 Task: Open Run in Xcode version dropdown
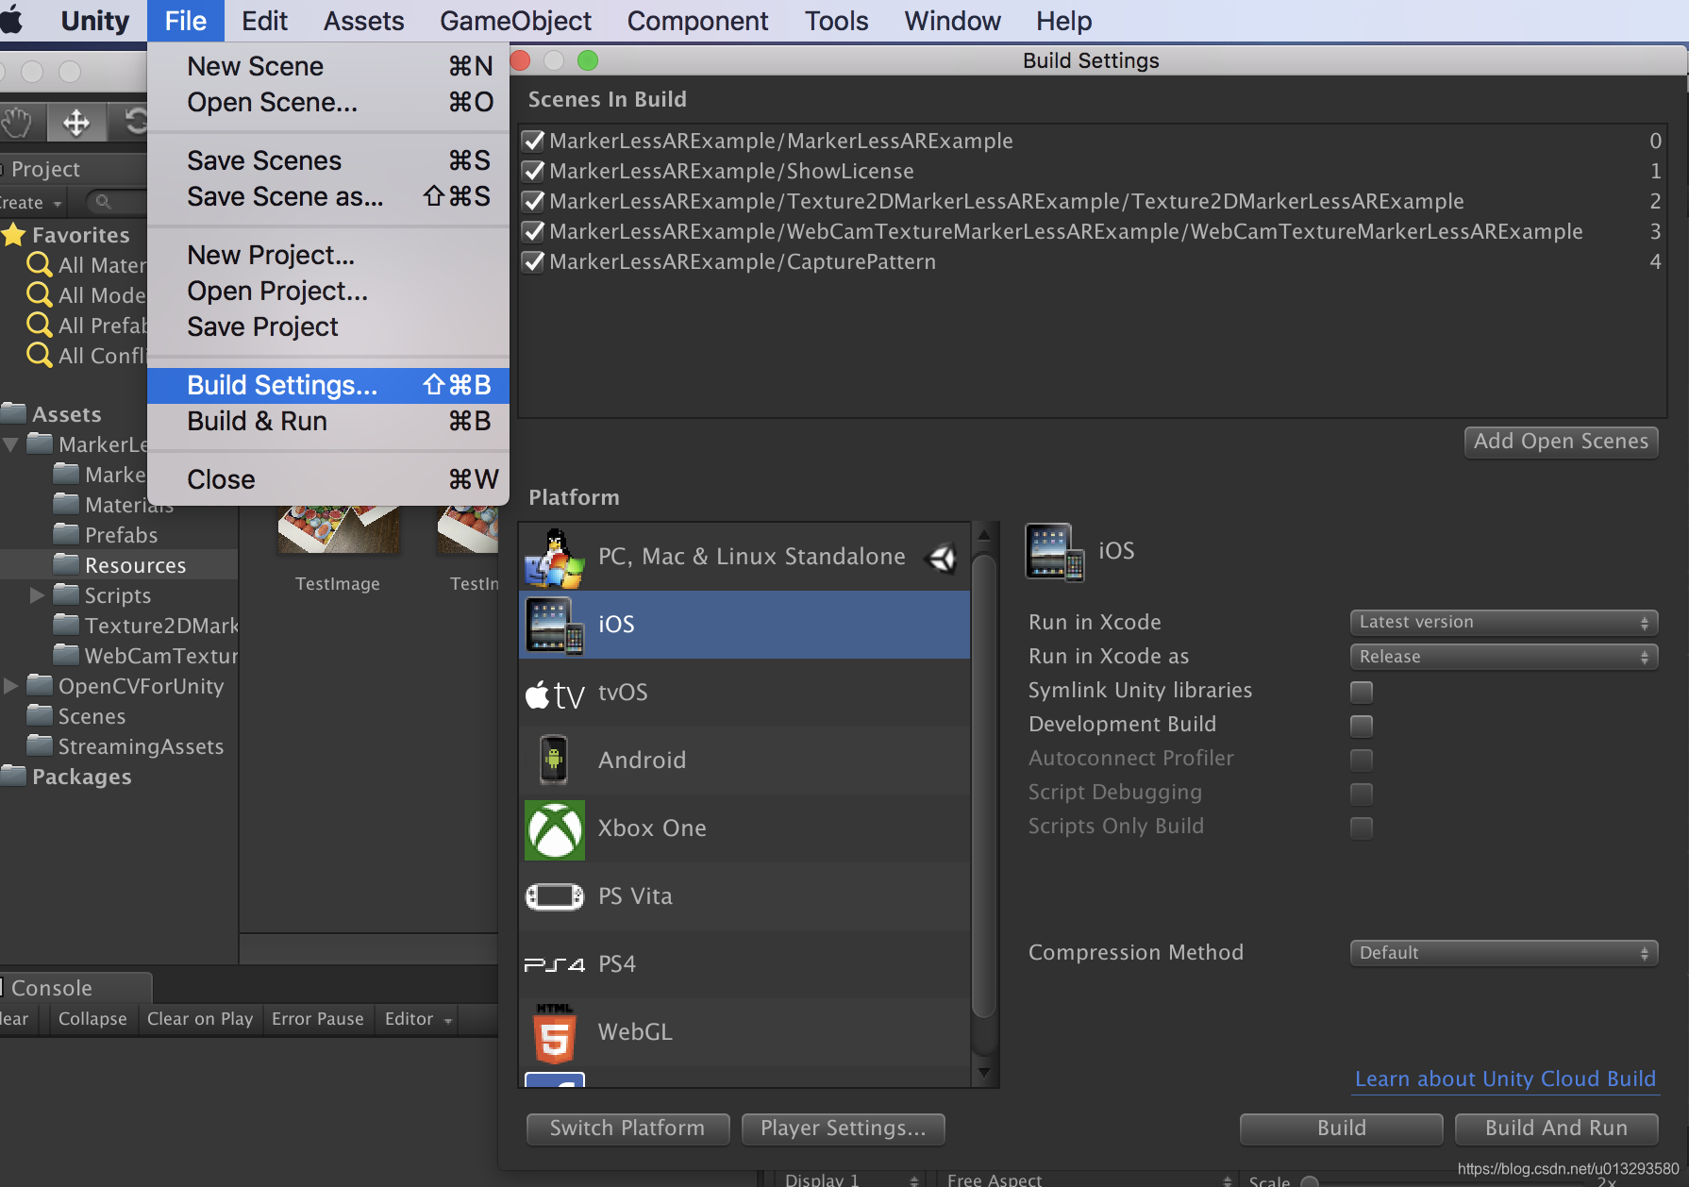1504,623
